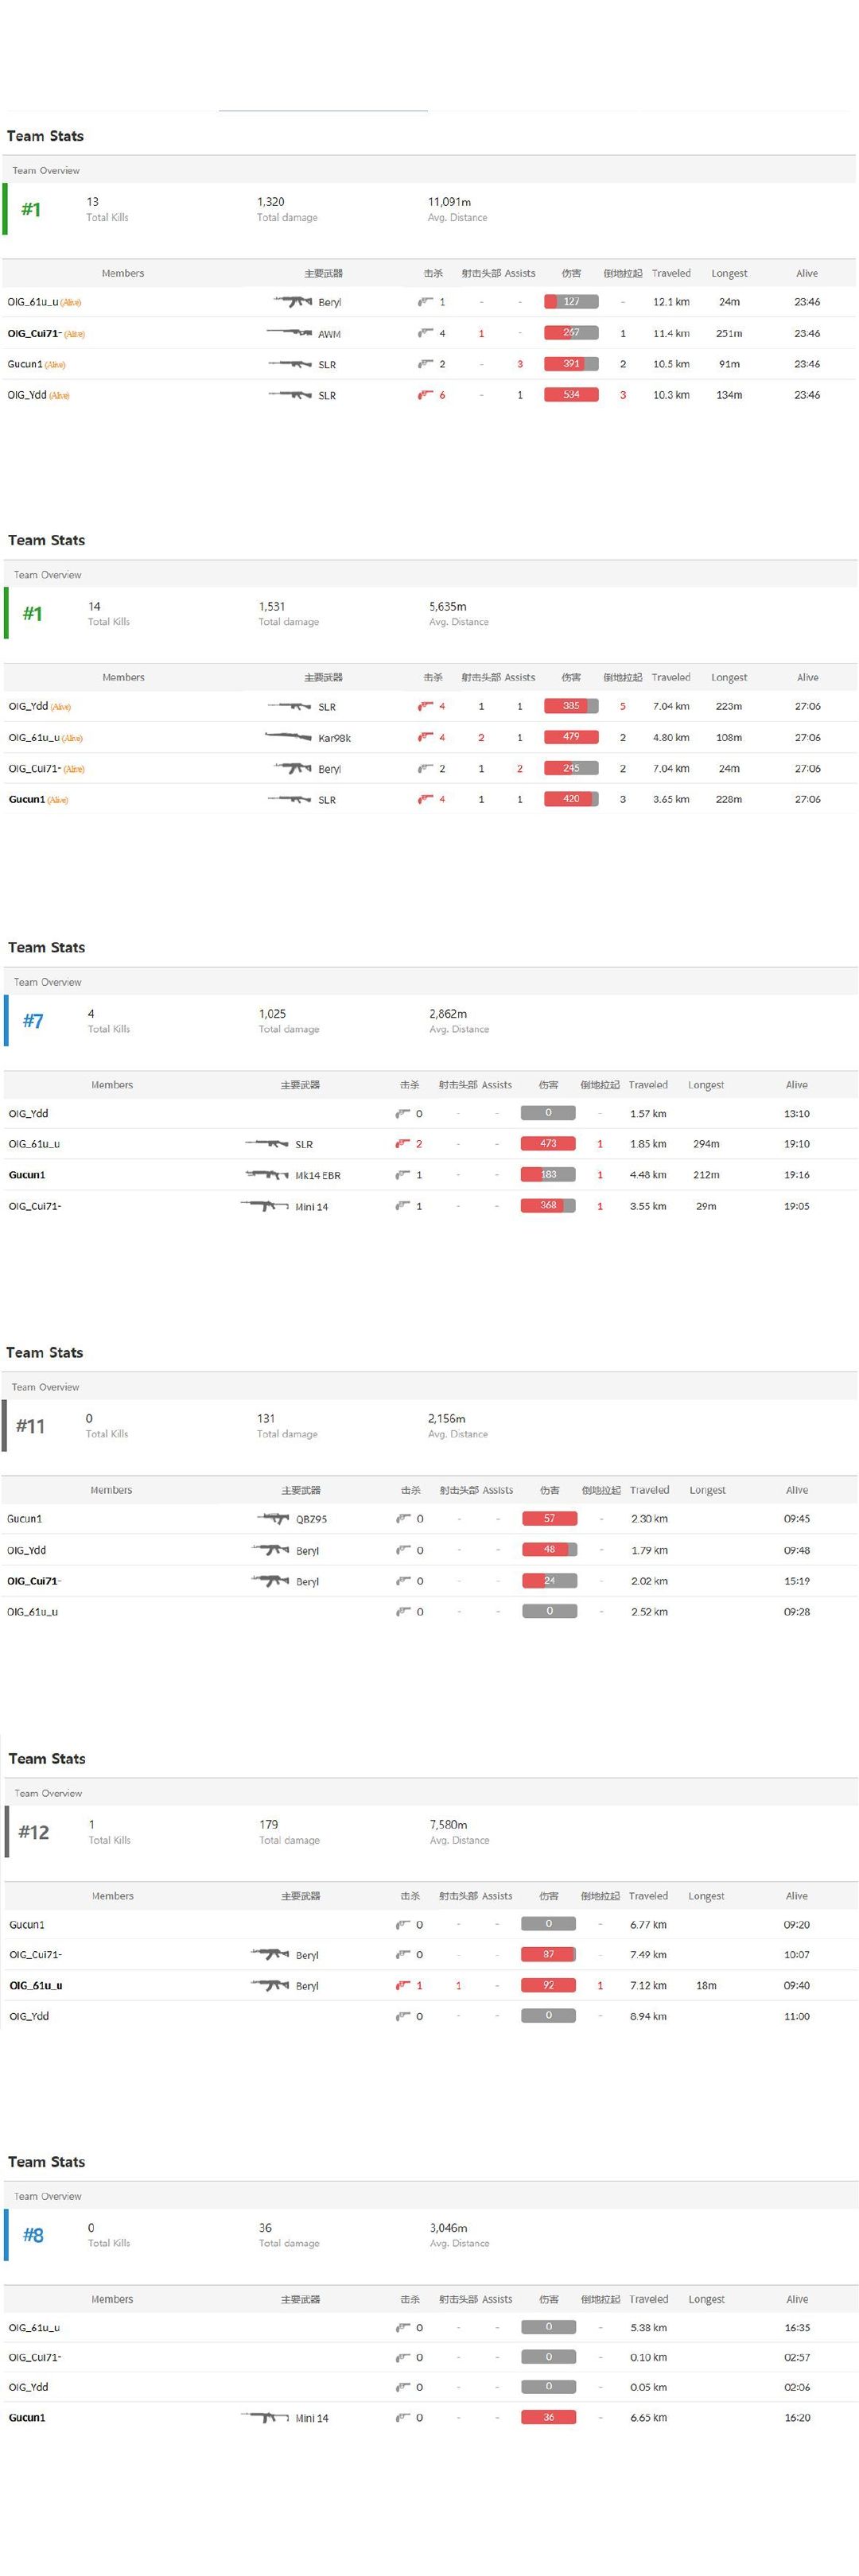Click the AWM weapon icon
This screenshot has height=2576, width=859.
click(289, 333)
